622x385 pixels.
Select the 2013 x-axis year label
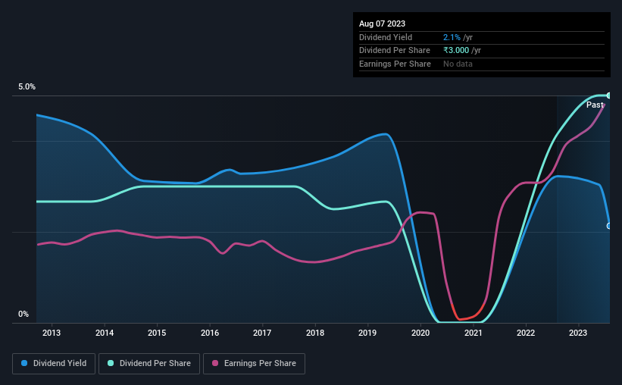click(52, 333)
